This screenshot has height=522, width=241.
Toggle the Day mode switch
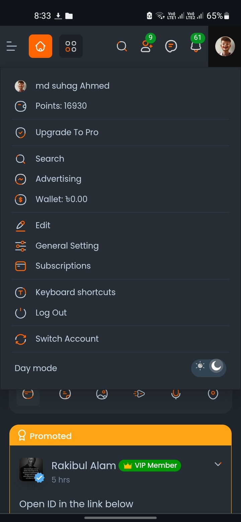[209, 368]
